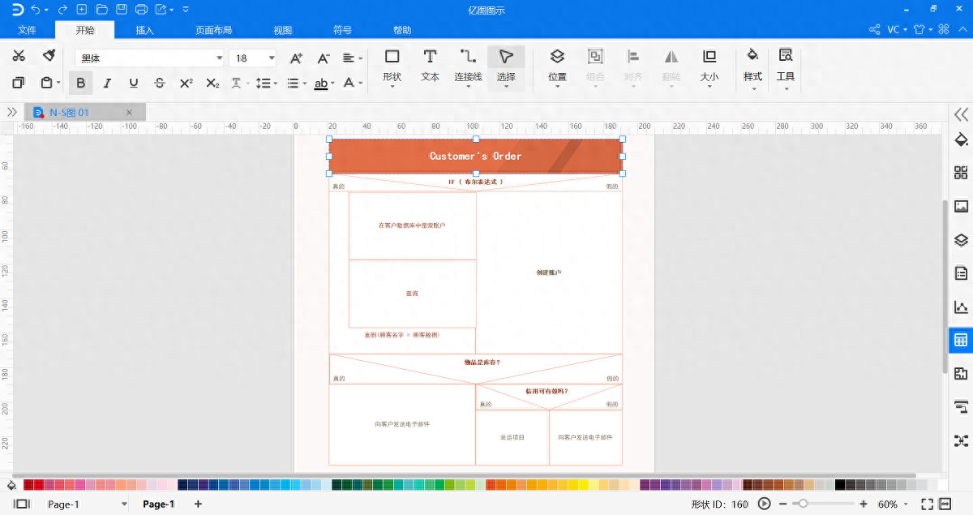This screenshot has width=973, height=515.
Task: Toggle italic formatting
Action: (107, 83)
